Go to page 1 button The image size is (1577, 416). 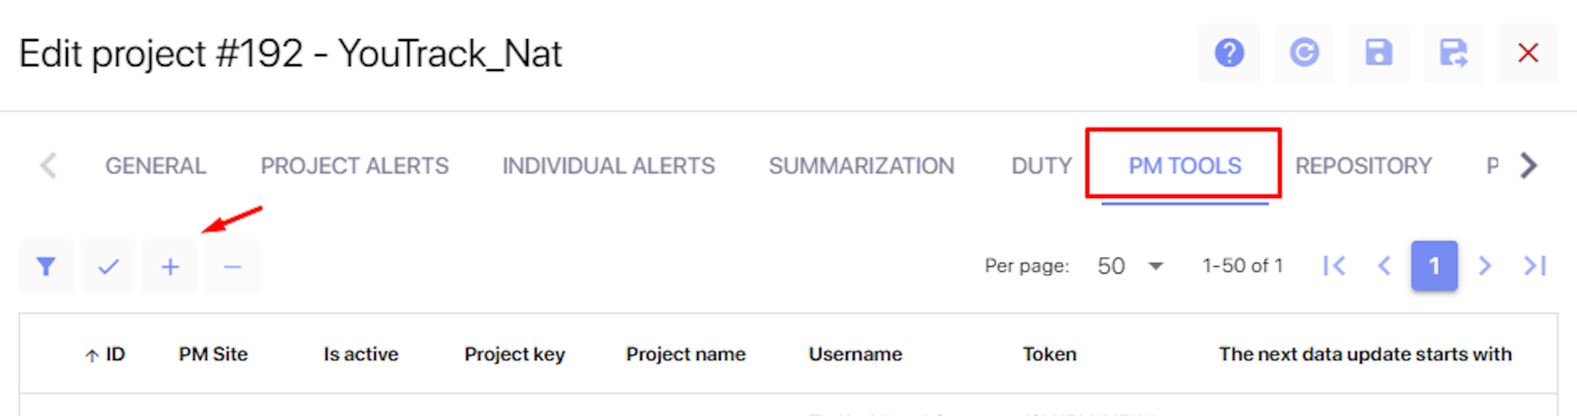tap(1435, 266)
